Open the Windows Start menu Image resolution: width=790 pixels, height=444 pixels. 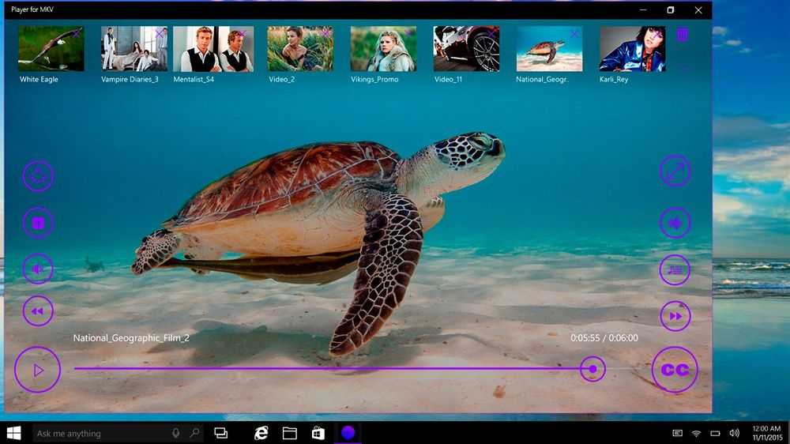point(13,433)
